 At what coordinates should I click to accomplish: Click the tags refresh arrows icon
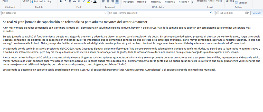click(x=211, y=13)
